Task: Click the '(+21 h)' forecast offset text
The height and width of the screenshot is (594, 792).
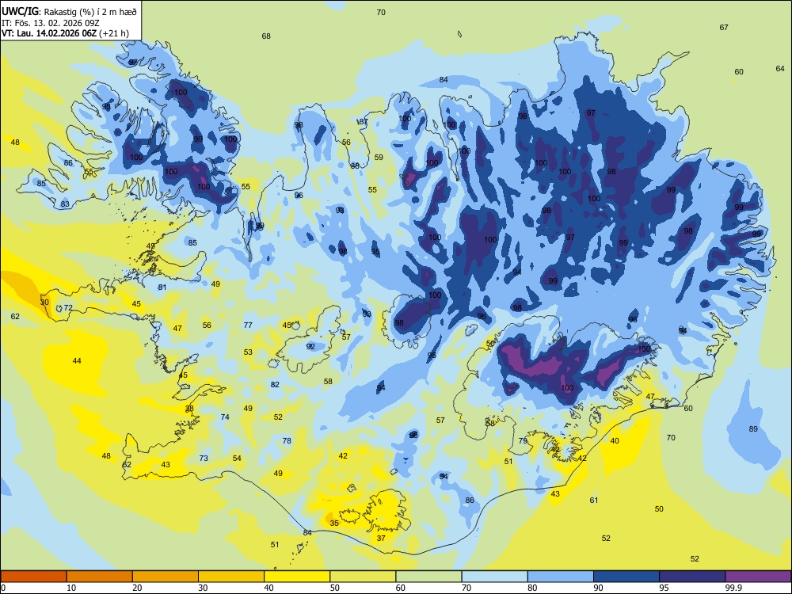Action: coord(114,33)
